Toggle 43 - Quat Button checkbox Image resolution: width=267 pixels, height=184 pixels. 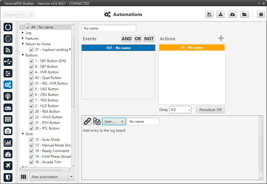pyautogui.click(x=31, y=78)
